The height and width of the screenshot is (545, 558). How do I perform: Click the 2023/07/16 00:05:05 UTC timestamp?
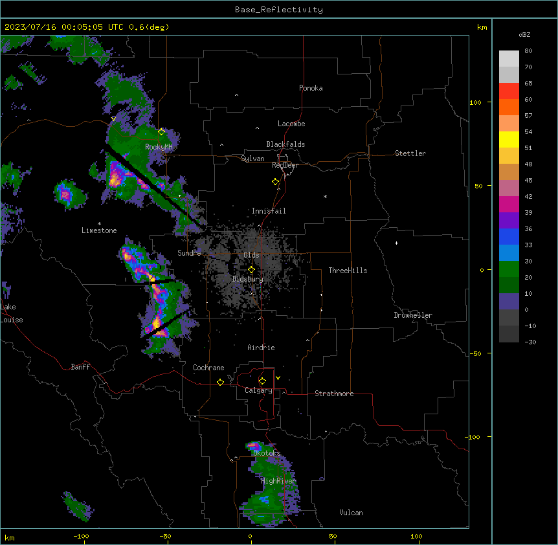tap(64, 27)
